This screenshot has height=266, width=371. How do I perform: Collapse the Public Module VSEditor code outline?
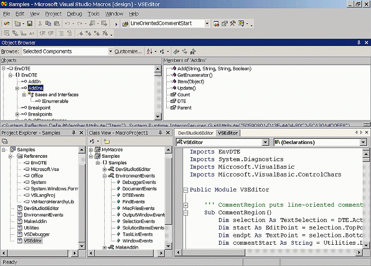(x=185, y=190)
